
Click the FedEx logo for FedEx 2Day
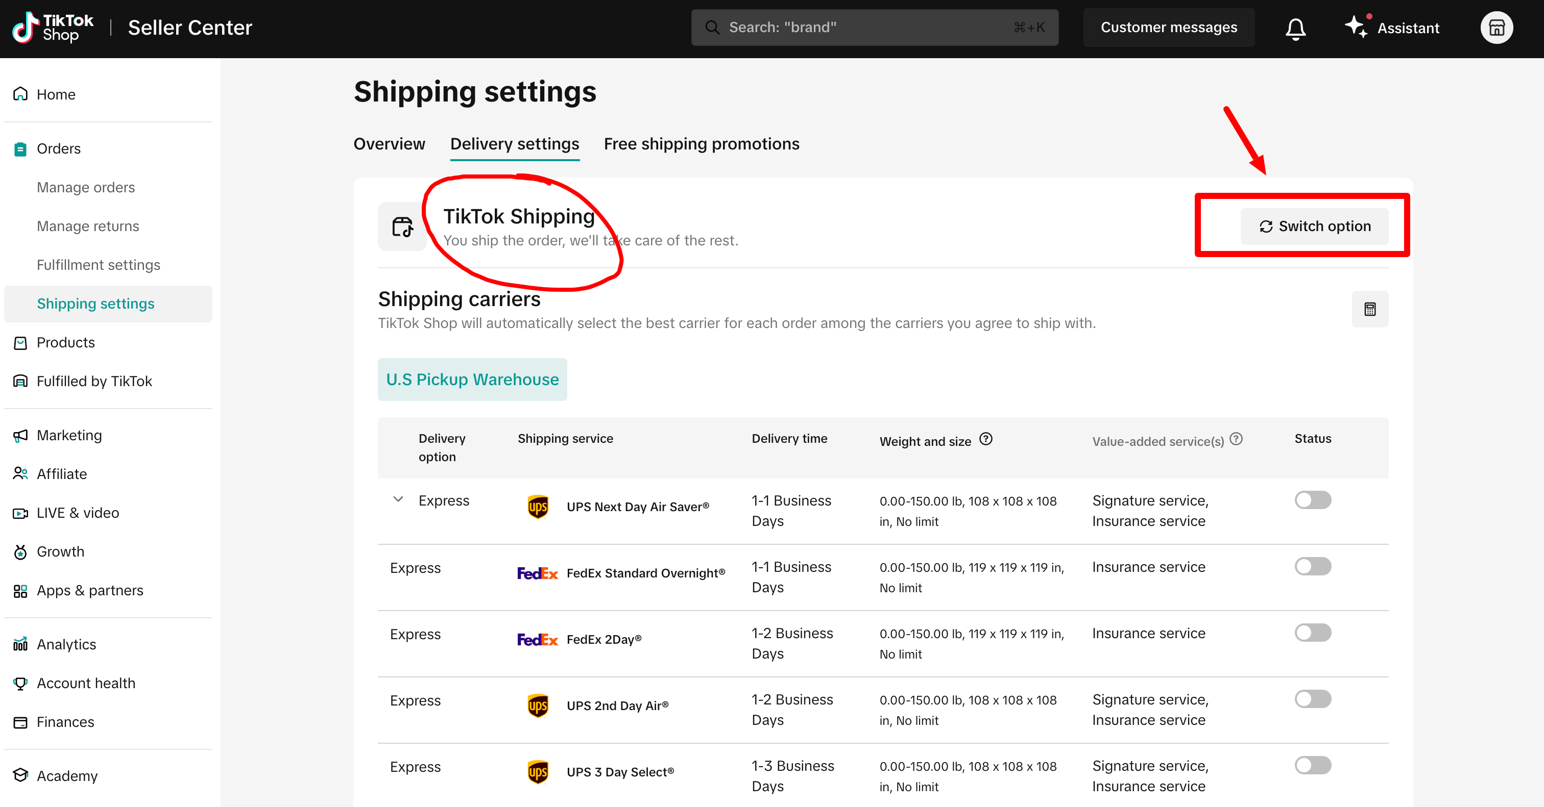(537, 640)
